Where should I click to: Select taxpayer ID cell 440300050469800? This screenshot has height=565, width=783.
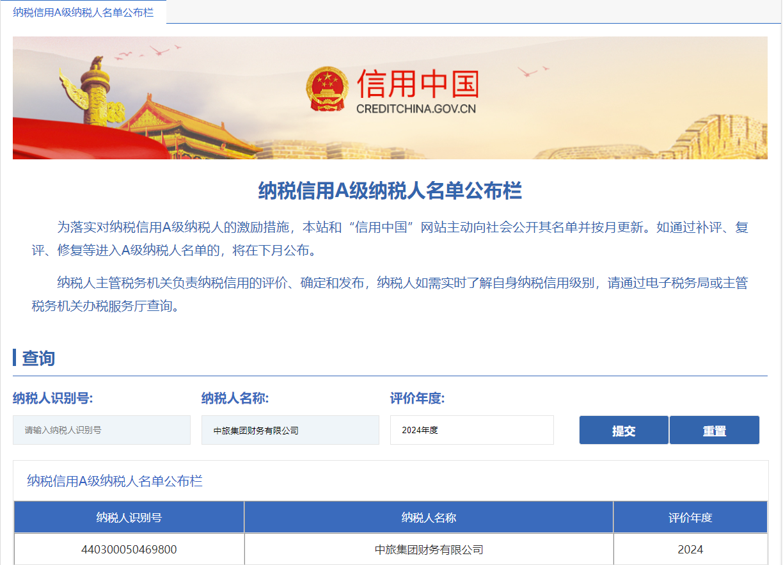(x=129, y=550)
